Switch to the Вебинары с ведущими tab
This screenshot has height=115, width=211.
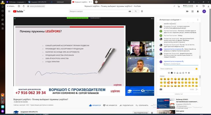tap(16, 2)
